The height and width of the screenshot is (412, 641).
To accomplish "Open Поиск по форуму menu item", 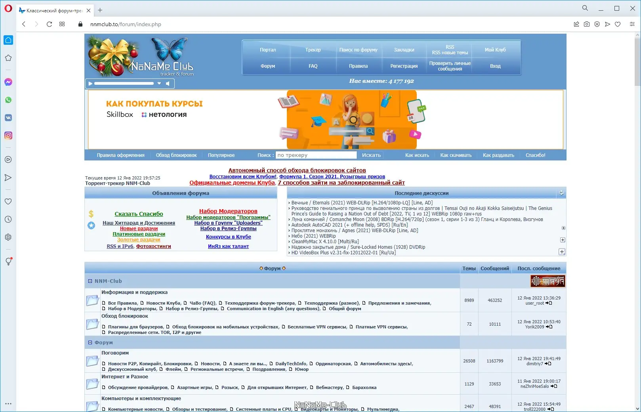I will click(359, 50).
